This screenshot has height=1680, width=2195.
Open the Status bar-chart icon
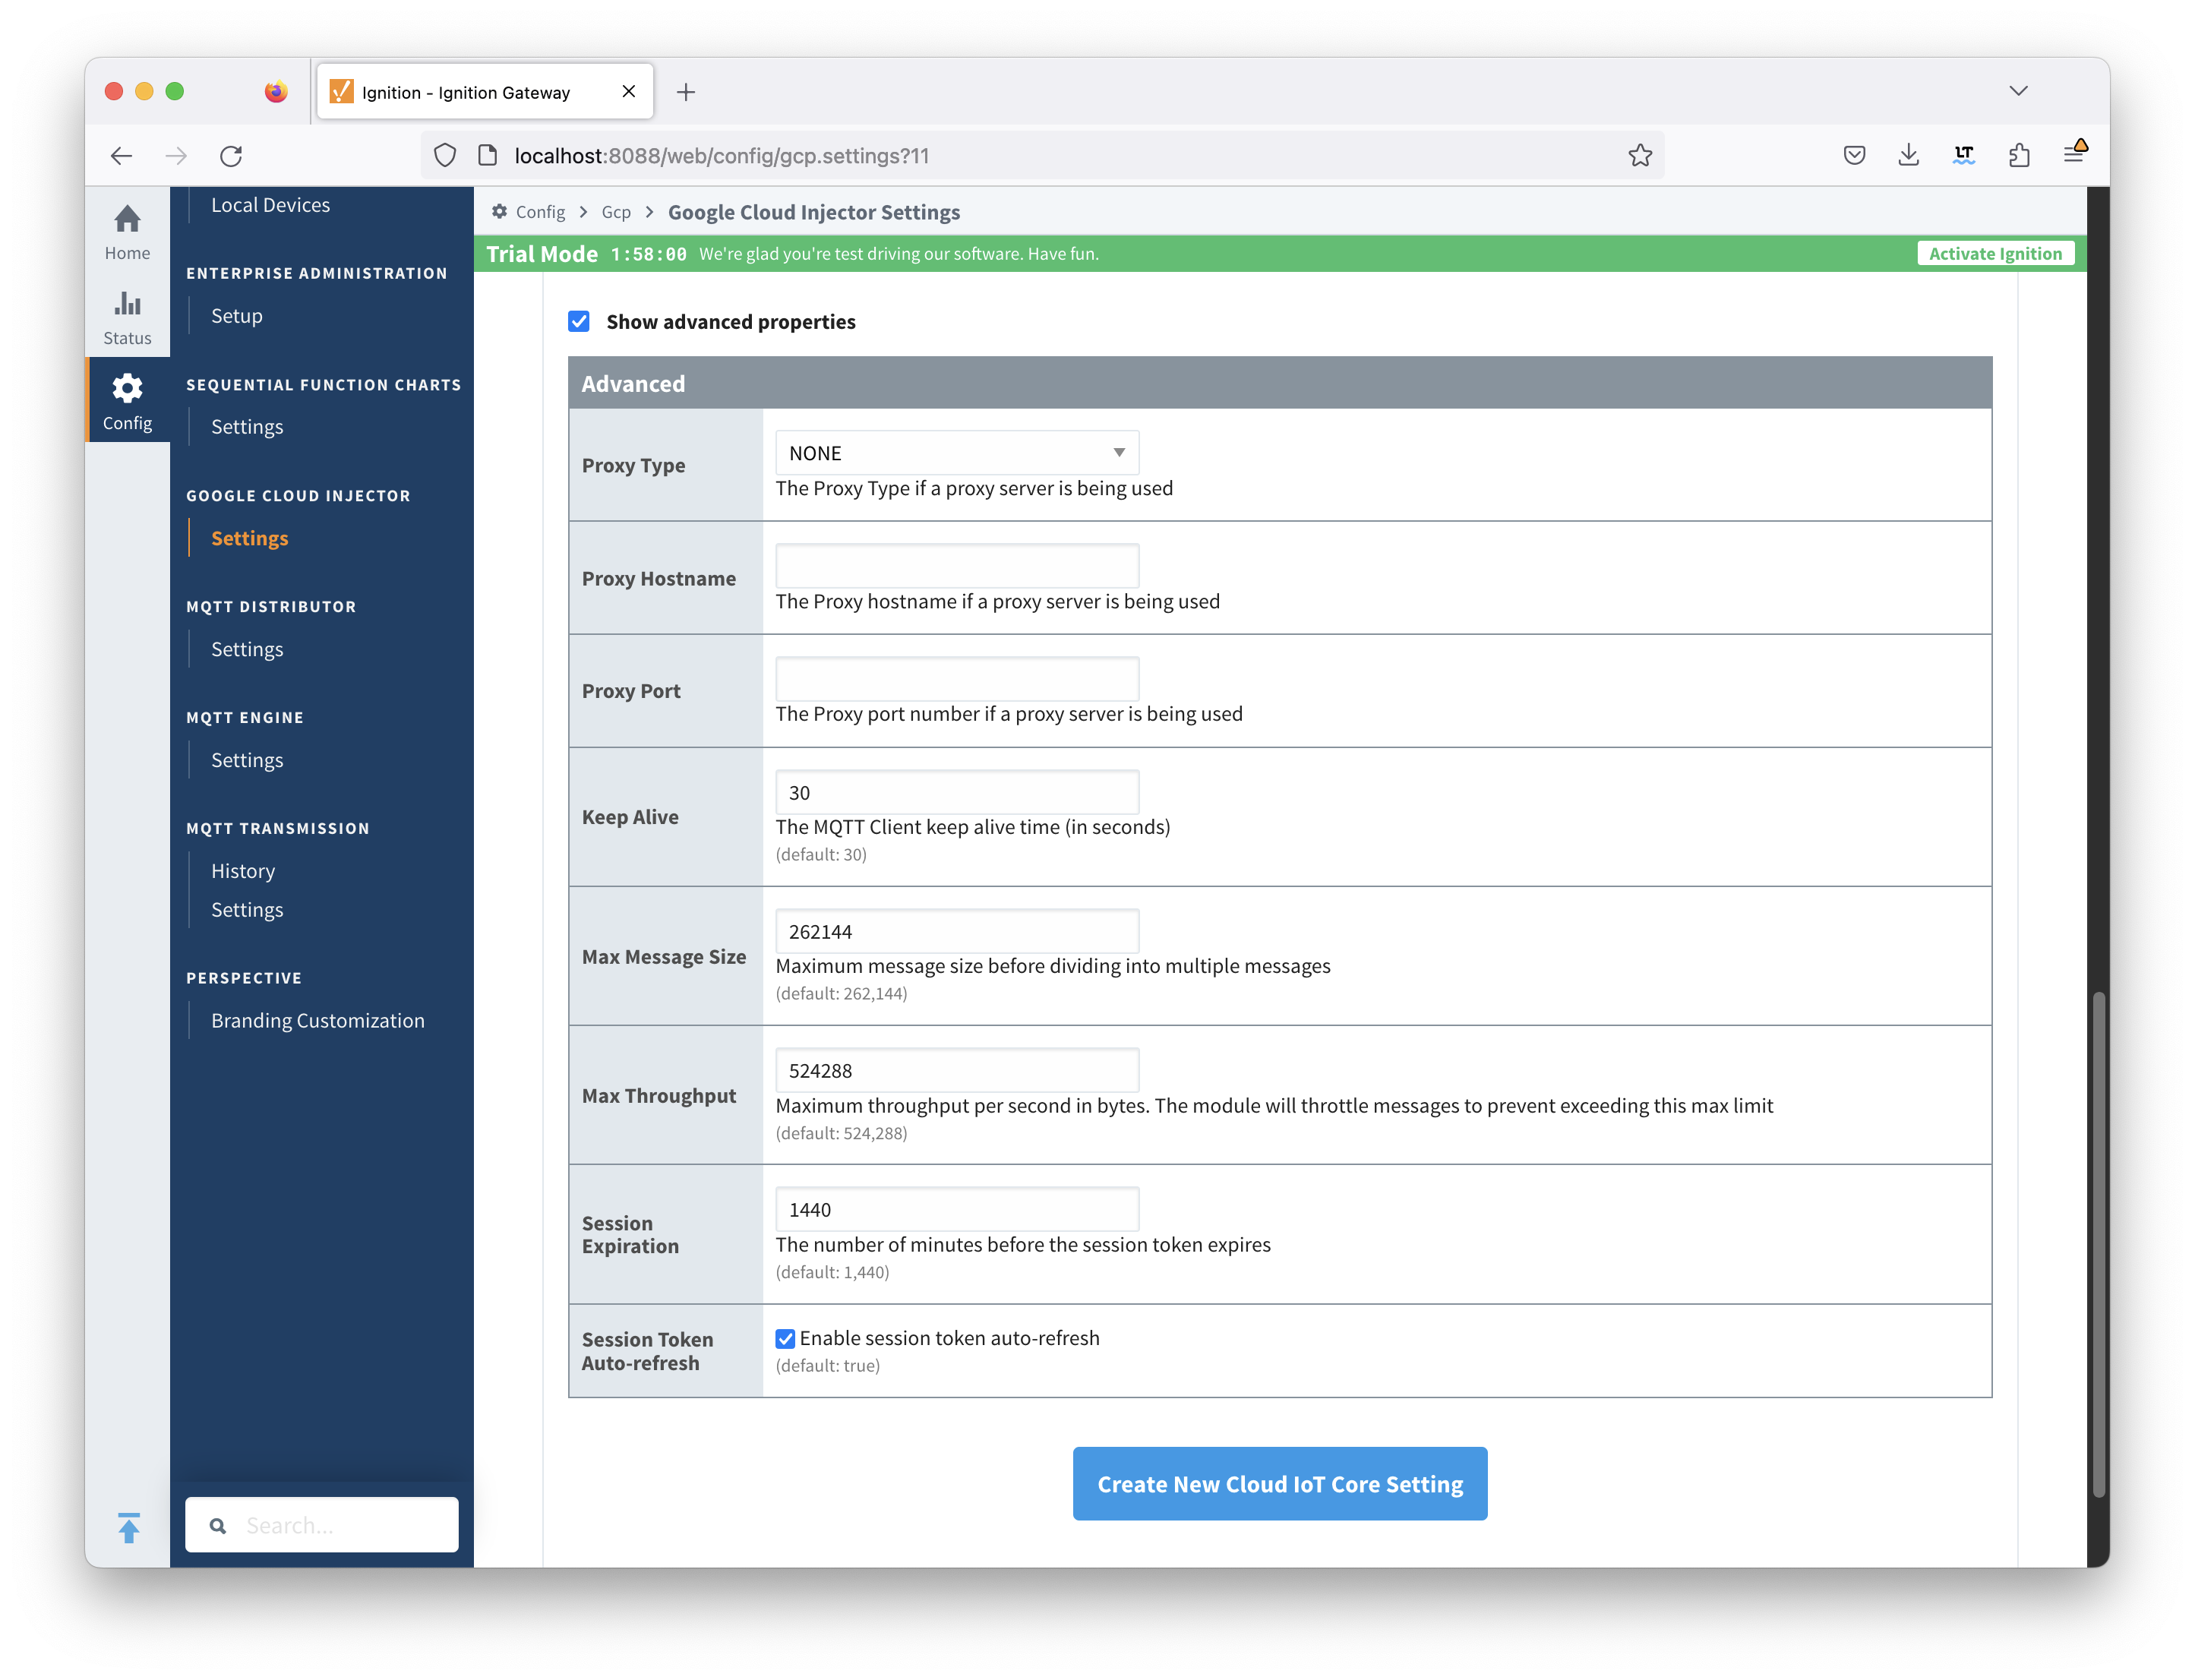pyautogui.click(x=127, y=304)
